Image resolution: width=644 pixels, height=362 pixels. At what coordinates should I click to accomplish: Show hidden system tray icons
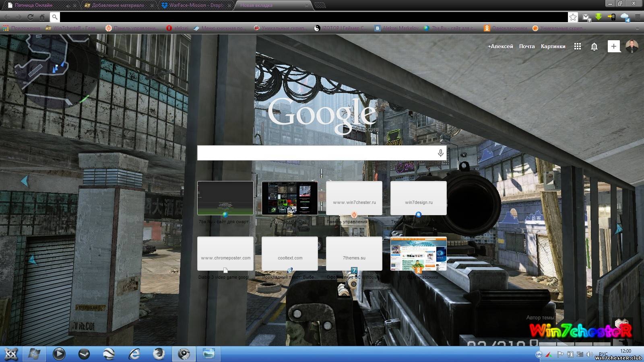pyautogui.click(x=539, y=354)
